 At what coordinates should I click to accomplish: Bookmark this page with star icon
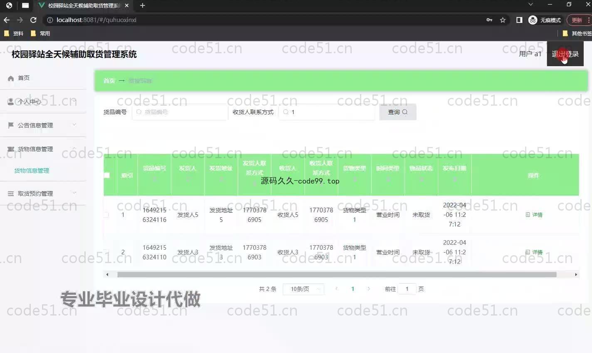pyautogui.click(x=503, y=20)
